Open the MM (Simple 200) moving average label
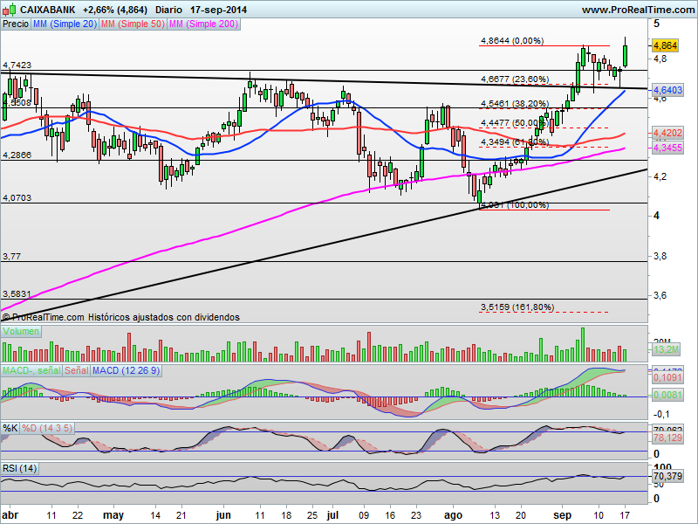 204,24
